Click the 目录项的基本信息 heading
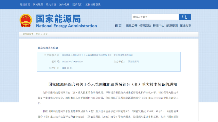 (x=48, y=48)
